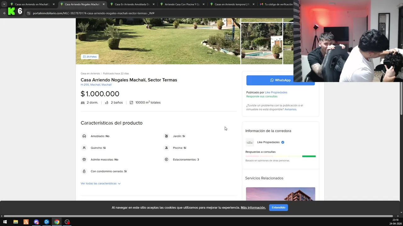The width and height of the screenshot is (403, 226).
Task: Open the main garden lawn photo
Action: pyautogui.click(x=158, y=41)
